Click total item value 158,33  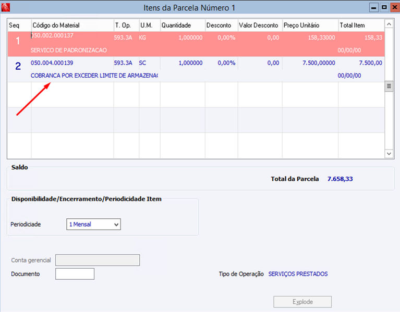(373, 38)
